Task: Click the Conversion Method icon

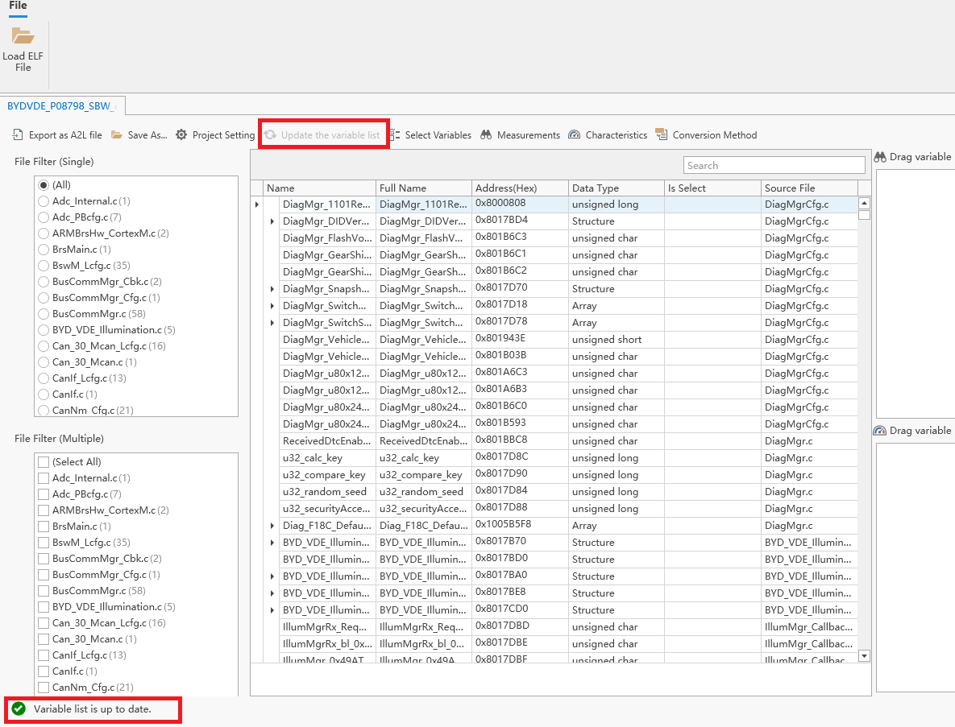Action: coord(662,135)
